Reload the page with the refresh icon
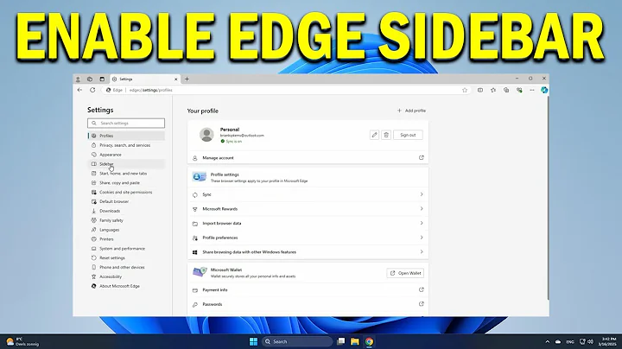Screen dimensions: 622x349 tap(92, 90)
